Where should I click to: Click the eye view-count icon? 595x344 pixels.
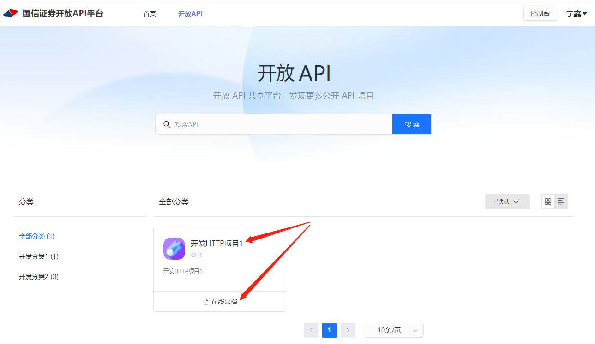(194, 255)
